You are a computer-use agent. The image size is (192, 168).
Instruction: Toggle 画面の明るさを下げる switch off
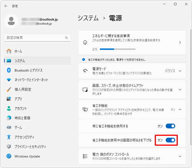point(170,140)
